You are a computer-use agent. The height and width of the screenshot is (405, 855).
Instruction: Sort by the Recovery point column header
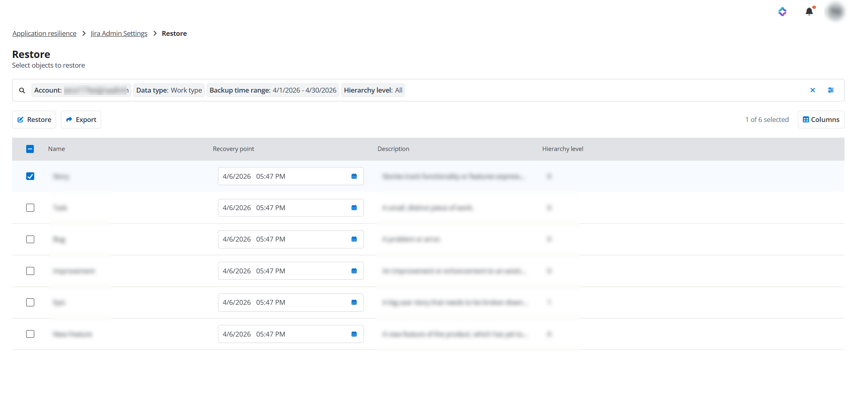tap(233, 149)
